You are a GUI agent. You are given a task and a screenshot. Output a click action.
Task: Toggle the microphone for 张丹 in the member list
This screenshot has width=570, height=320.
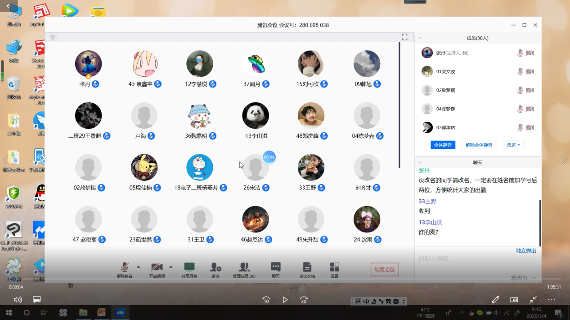[x=520, y=53]
